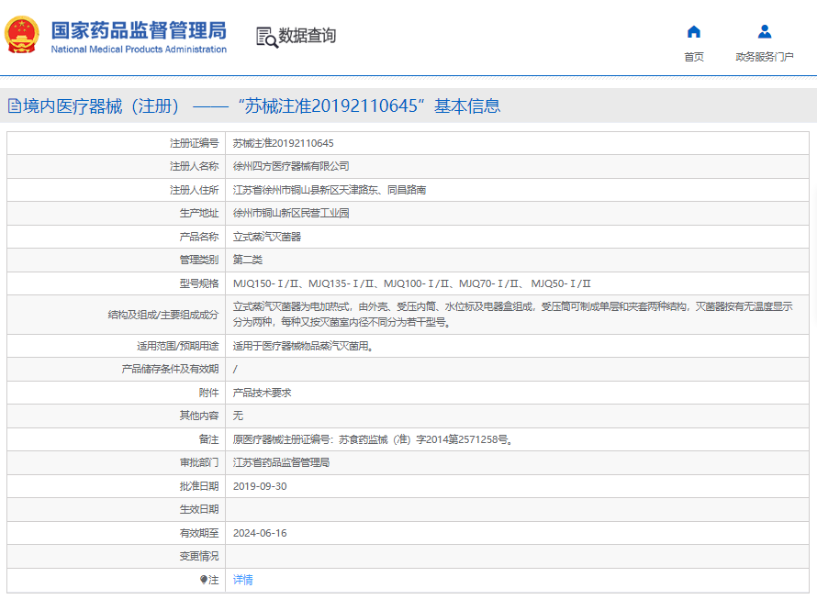Screen dimensions: 817x599
Task: Click the bullet icon beside 注
Action: 203,580
